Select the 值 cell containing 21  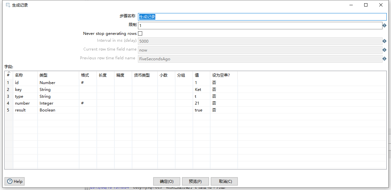[x=201, y=103]
